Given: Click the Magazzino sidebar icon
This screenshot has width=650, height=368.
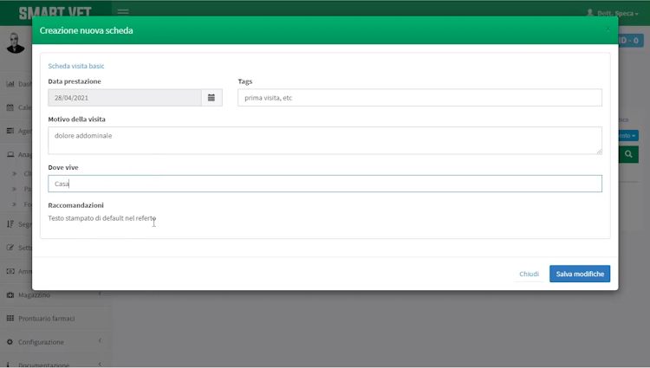Looking at the screenshot, I should tap(10, 294).
